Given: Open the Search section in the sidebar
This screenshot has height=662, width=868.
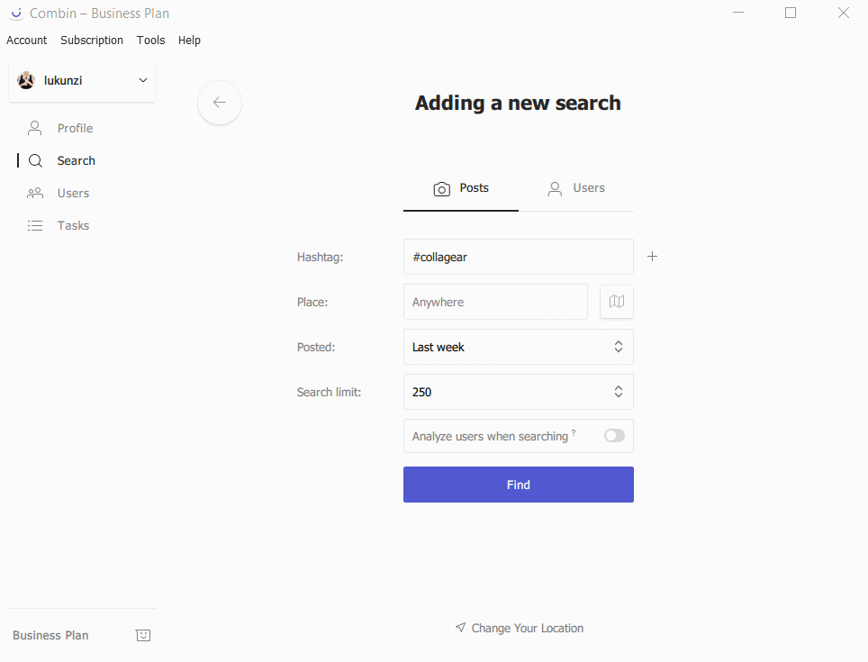Looking at the screenshot, I should pyautogui.click(x=77, y=160).
